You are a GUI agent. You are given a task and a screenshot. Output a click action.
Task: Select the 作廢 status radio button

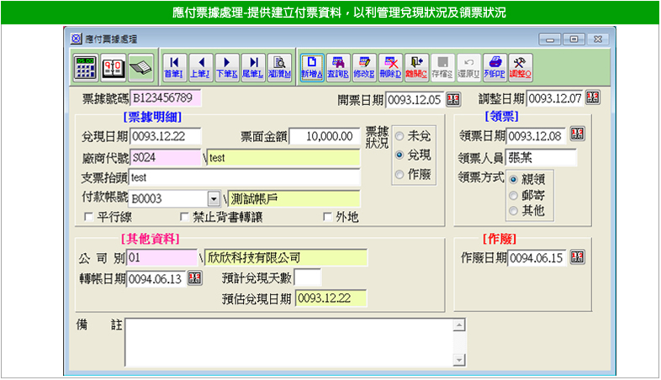pos(399,175)
